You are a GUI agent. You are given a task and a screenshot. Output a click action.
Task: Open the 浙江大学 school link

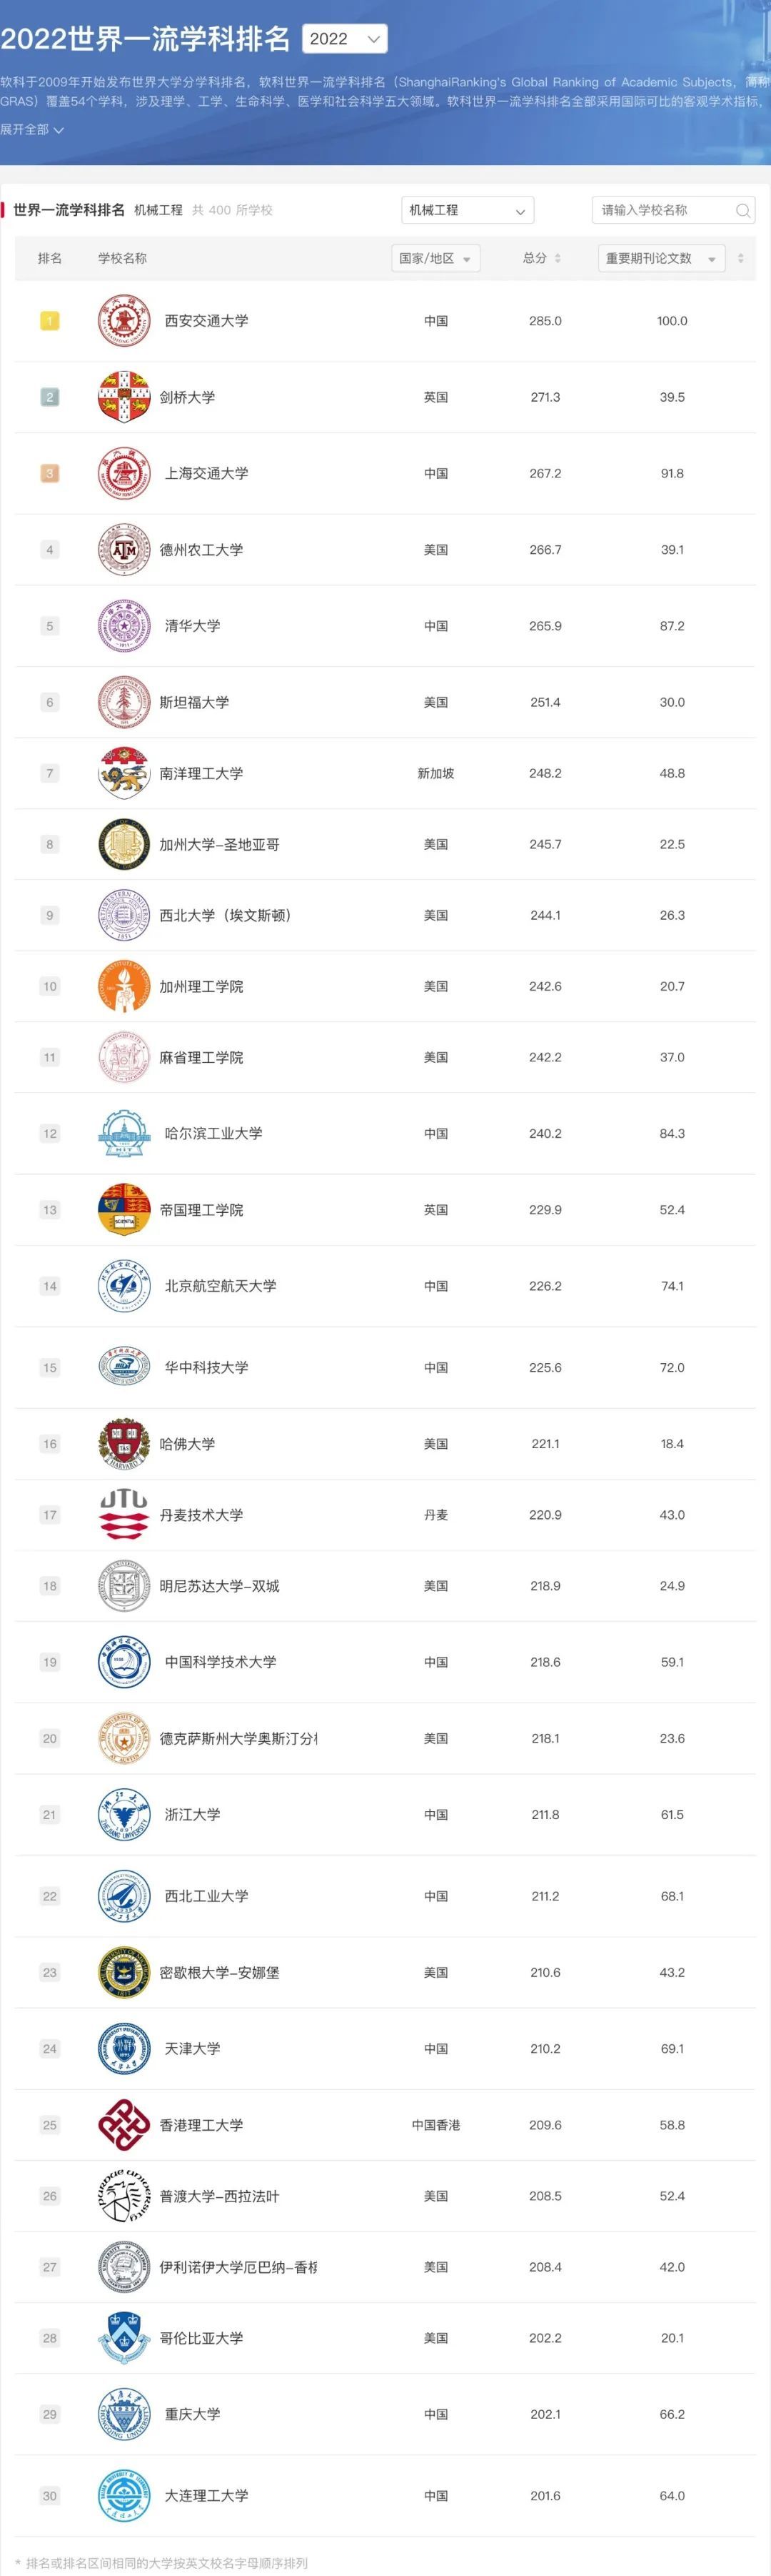click(192, 1814)
